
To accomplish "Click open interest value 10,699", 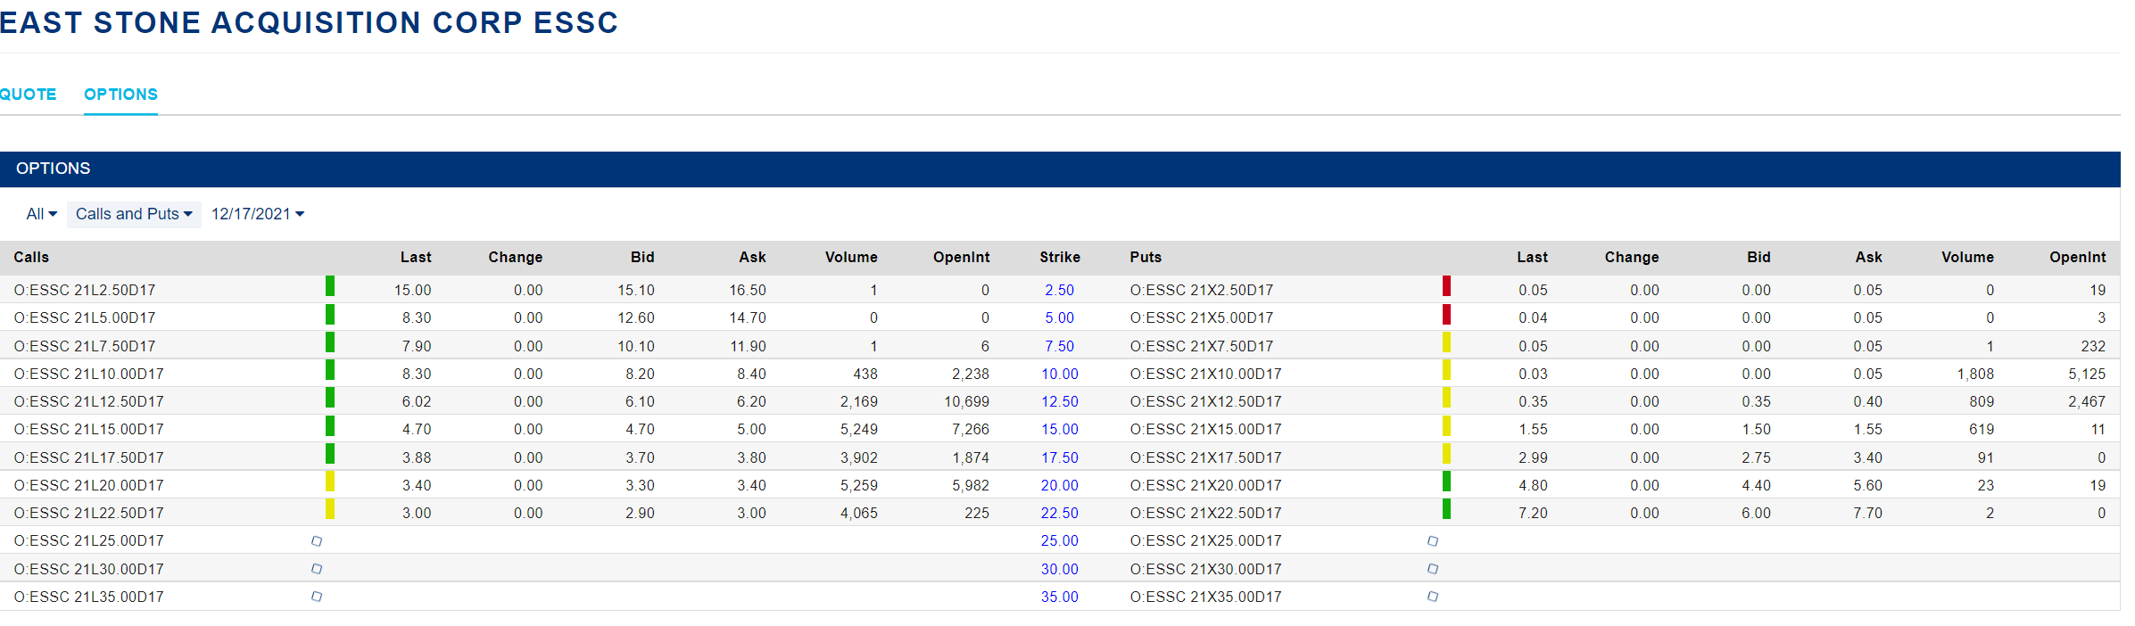I will coord(966,401).
